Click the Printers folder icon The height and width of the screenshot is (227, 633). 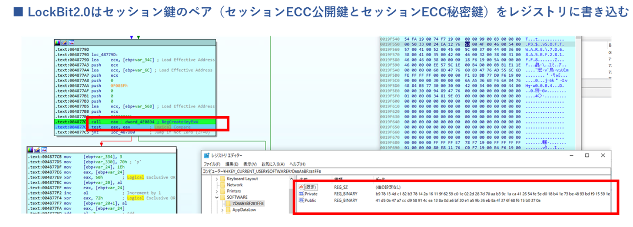click(x=223, y=191)
